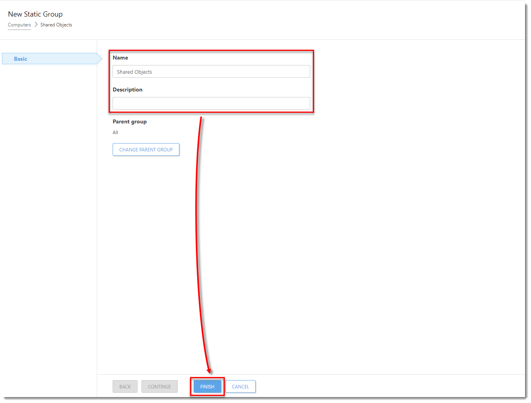Screen dimensions: 531x403
Task: Select the Shared Objects breadcrumb item
Action: click(x=56, y=25)
